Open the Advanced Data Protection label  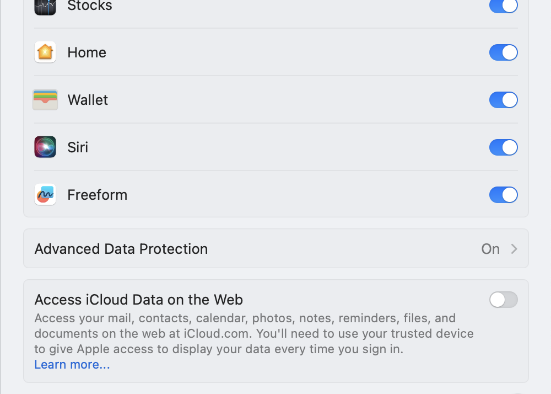point(121,249)
